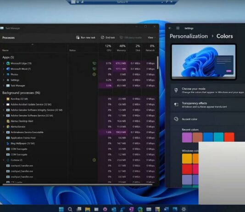Expand Adobe Acrobat Update Service row

[x=3, y=104]
